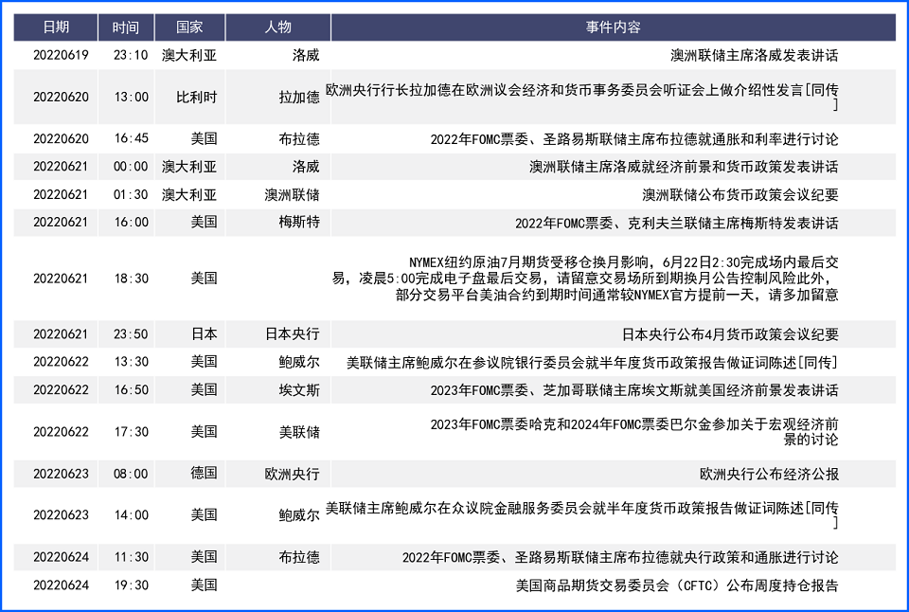This screenshot has width=909, height=612.
Task: Click the person cell 澳洲联储
Action: (x=293, y=194)
